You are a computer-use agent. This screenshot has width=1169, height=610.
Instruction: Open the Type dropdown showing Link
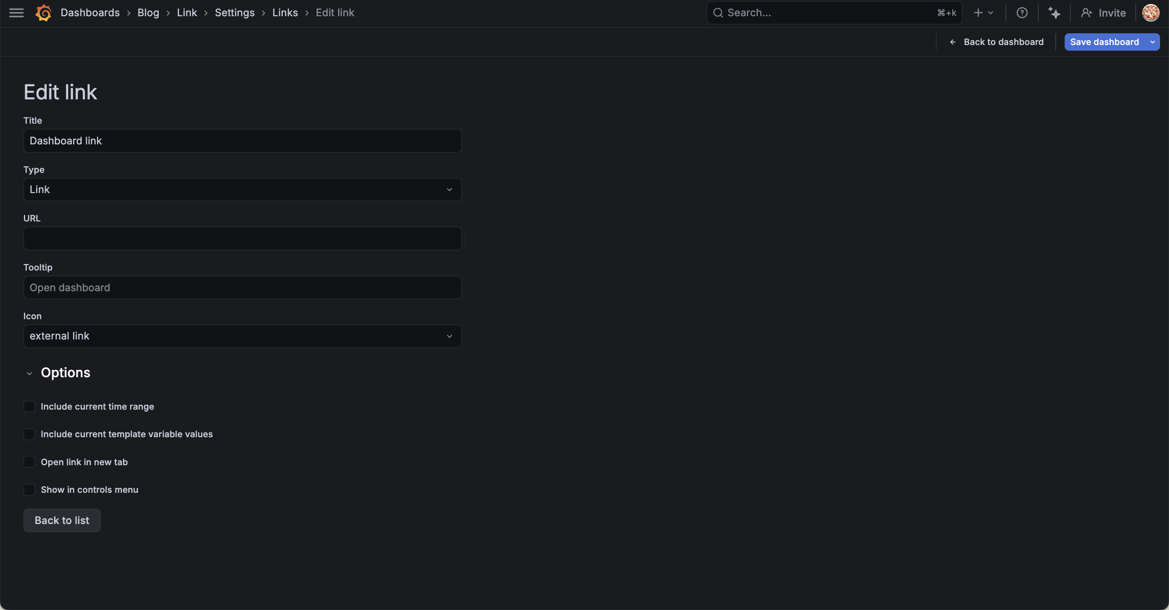click(242, 189)
